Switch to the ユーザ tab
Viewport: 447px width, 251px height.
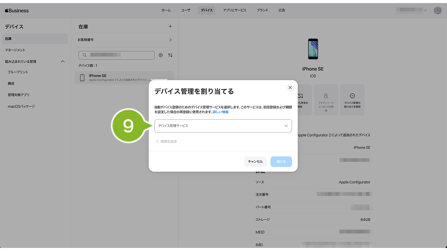point(186,10)
